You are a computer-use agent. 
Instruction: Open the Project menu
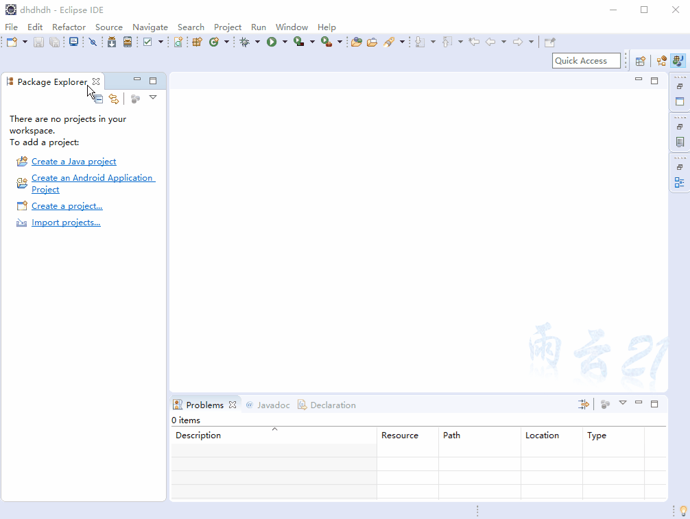228,27
